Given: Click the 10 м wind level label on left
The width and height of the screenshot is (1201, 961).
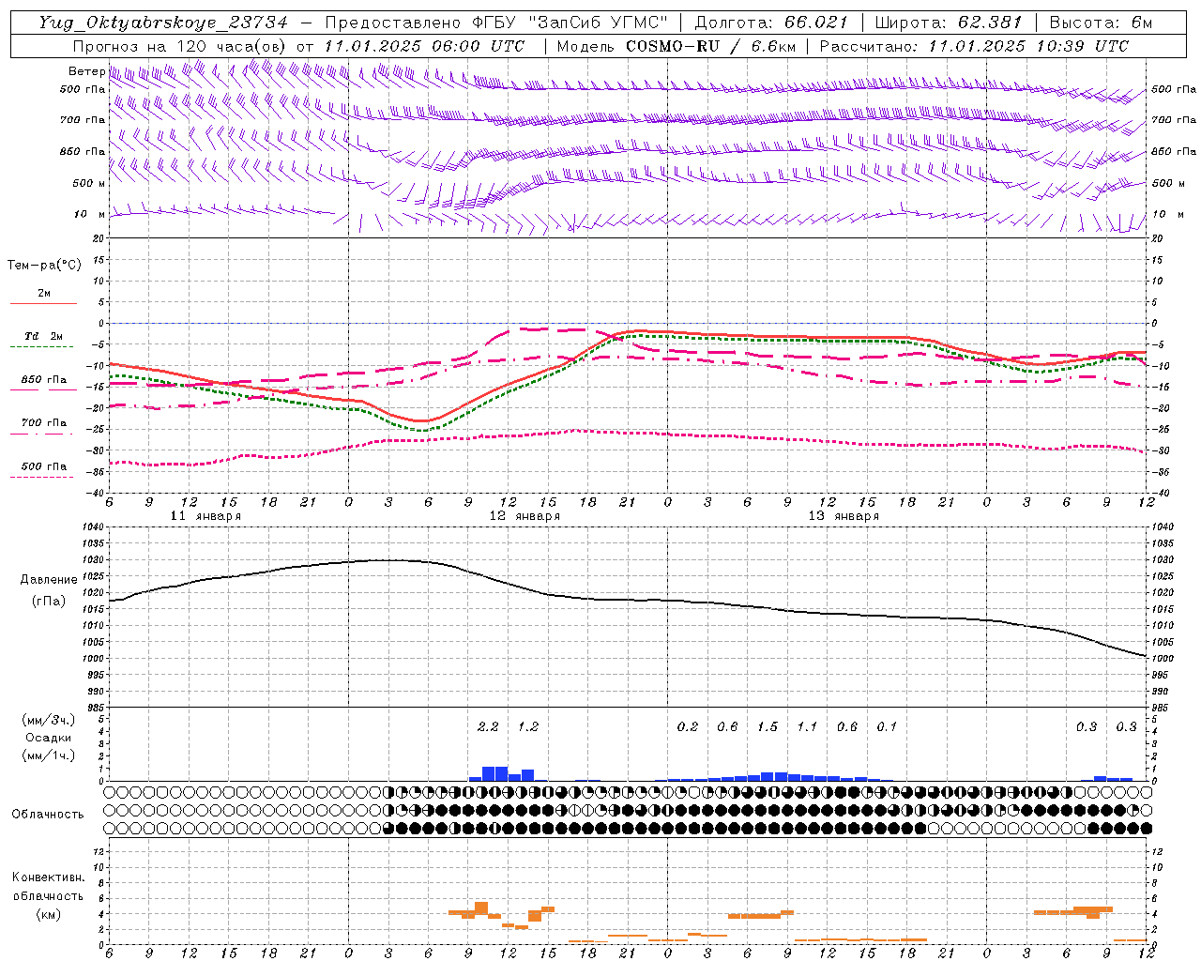Looking at the screenshot, I should click(x=89, y=214).
